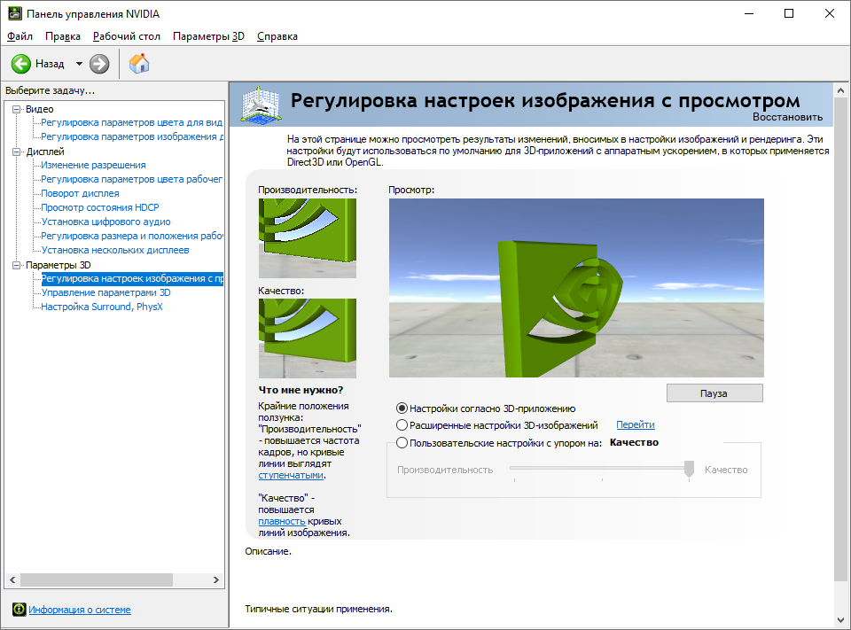Click the Назад button label

point(50,64)
